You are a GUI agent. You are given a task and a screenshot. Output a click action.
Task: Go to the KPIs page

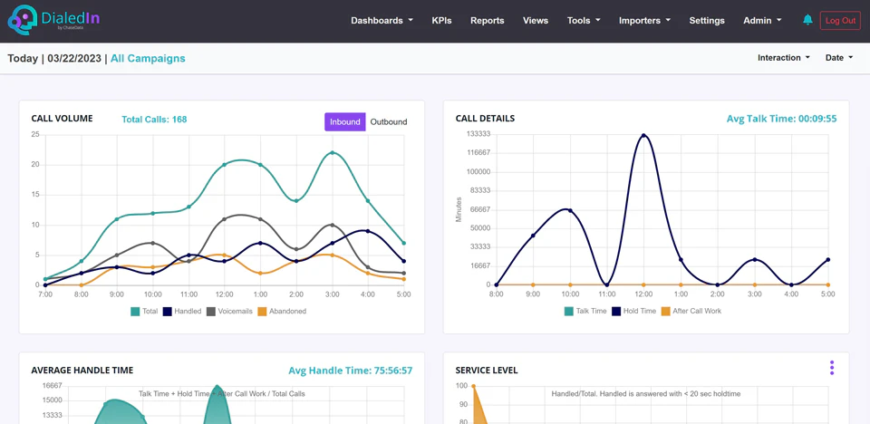tap(441, 21)
